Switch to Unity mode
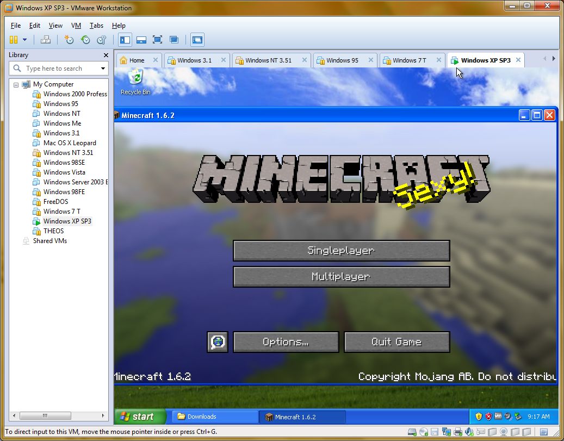The width and height of the screenshot is (564, 441). tap(174, 40)
